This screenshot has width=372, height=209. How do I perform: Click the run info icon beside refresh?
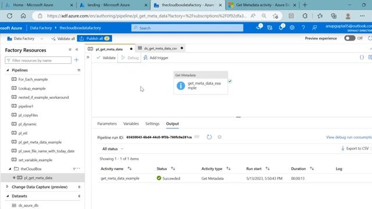pos(220,137)
